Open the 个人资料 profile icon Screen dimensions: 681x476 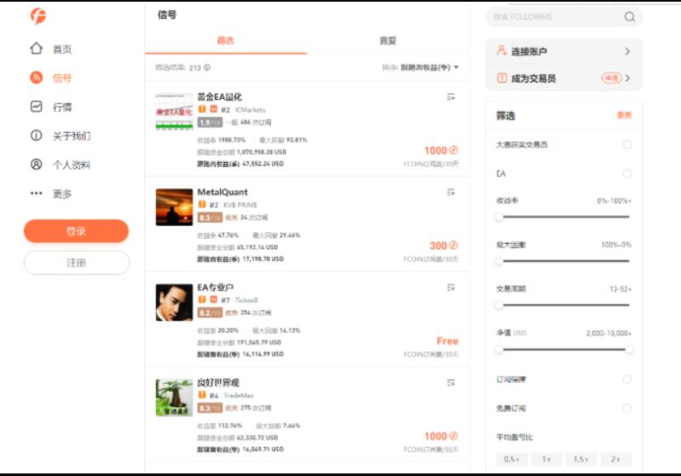[x=37, y=165]
